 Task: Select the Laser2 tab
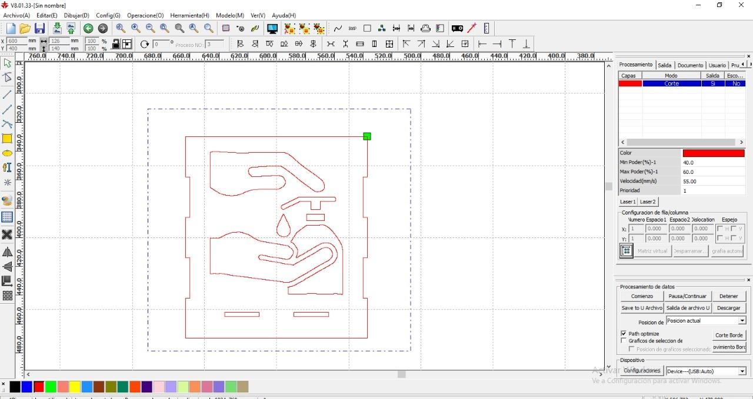(648, 202)
